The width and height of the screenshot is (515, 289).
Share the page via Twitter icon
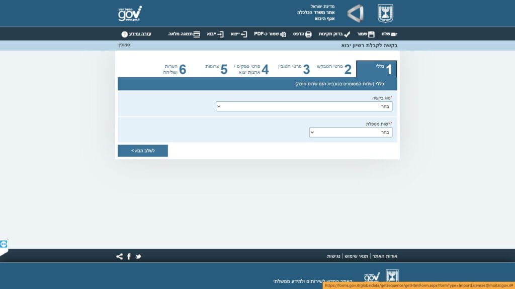(x=138, y=256)
